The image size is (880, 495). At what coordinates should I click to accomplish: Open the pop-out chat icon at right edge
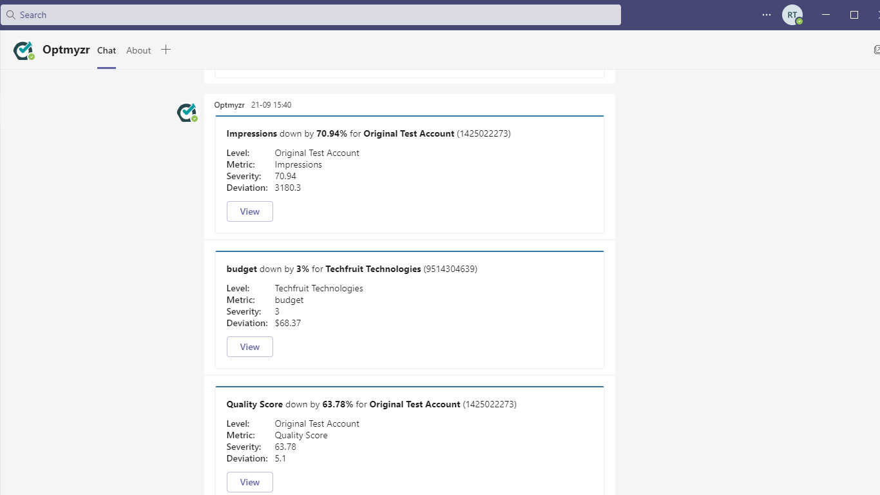(x=877, y=50)
